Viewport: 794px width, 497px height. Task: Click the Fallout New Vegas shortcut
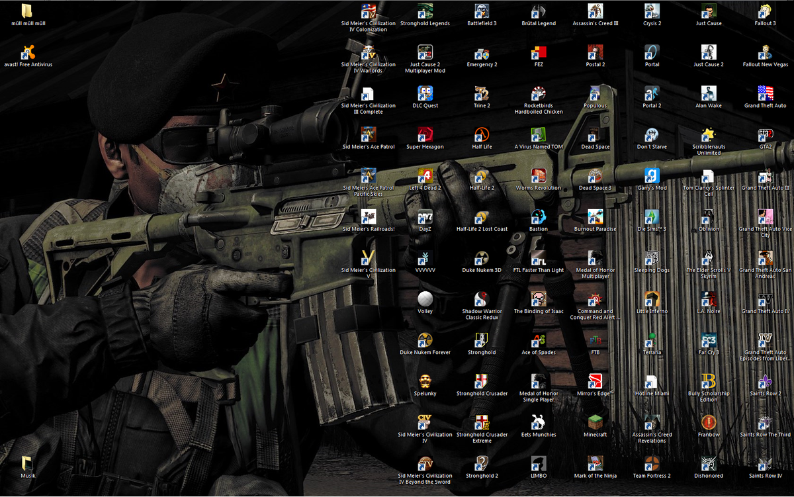[766, 52]
